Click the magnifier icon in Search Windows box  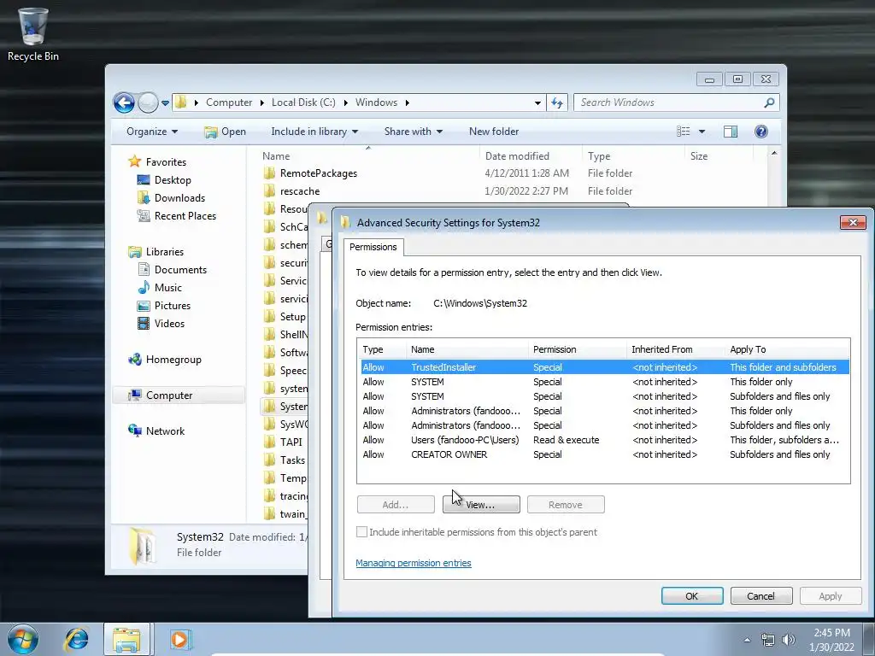click(x=769, y=102)
